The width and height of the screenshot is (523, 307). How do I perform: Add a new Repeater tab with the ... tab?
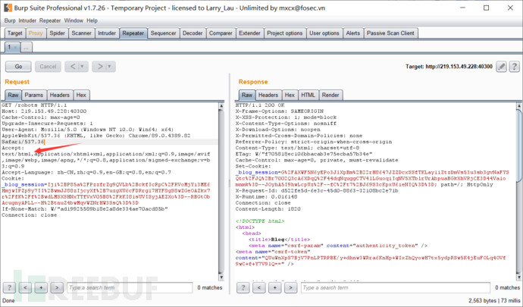[26, 47]
